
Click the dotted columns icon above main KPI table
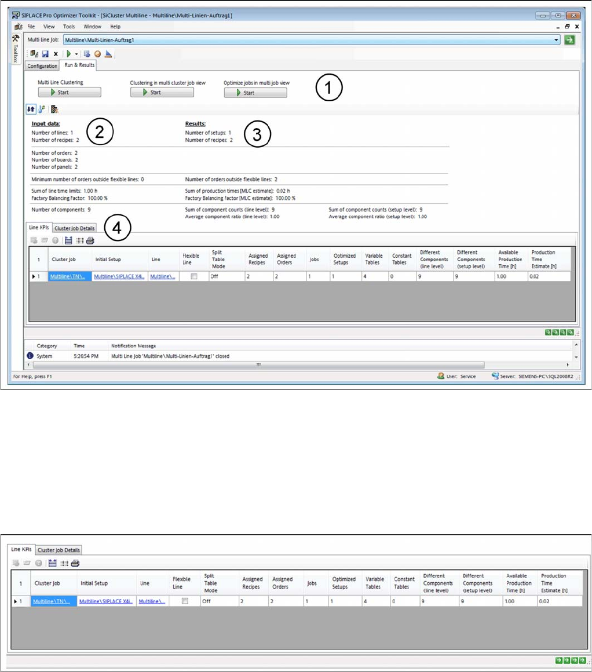[80, 240]
